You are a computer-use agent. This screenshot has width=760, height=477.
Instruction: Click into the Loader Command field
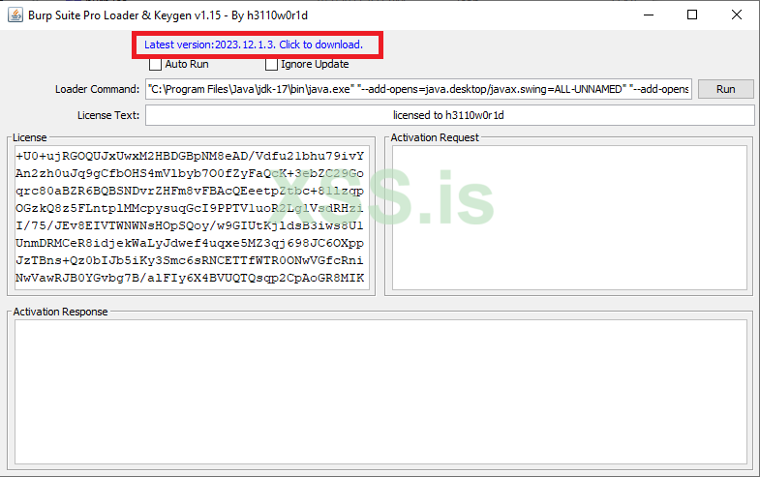418,89
